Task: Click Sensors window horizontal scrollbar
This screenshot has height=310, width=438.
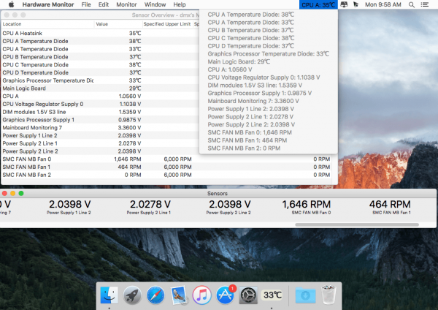Action: point(357,224)
